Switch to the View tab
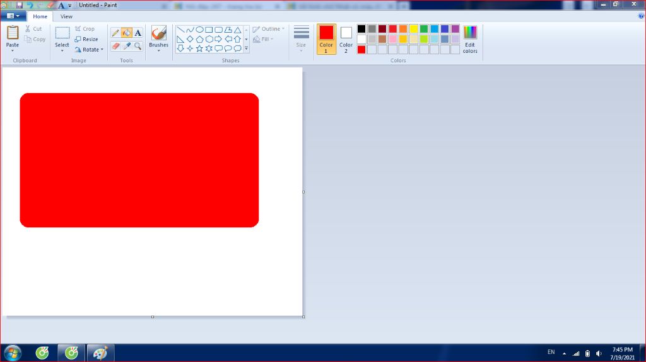 tap(66, 16)
